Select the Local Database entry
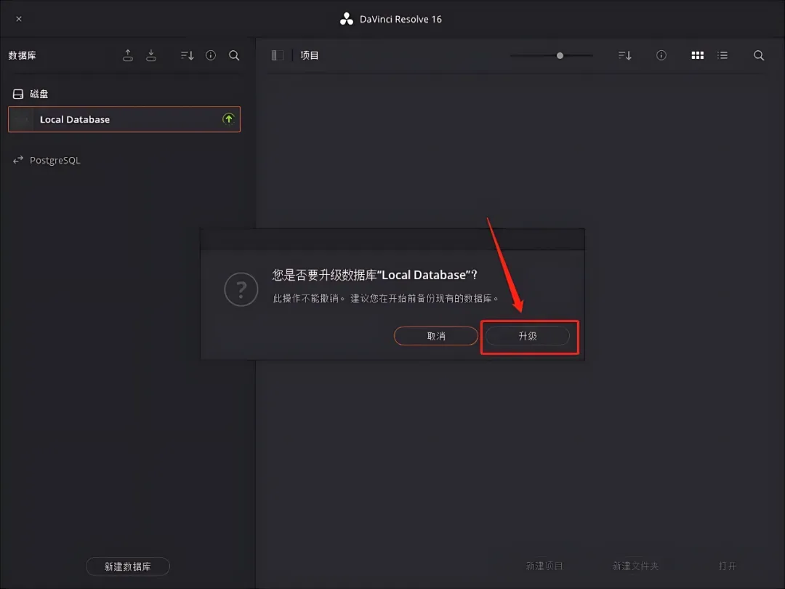Screen dimensions: 785x589 tap(124, 119)
